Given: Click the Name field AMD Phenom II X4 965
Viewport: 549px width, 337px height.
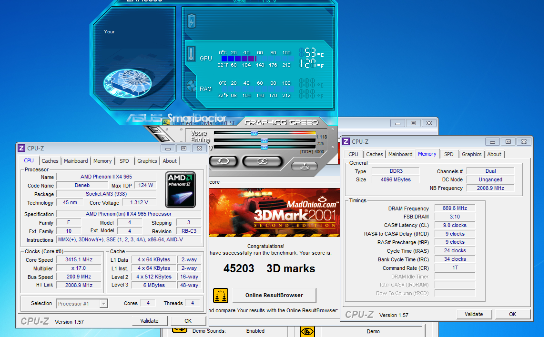Looking at the screenshot, I should click(106, 177).
